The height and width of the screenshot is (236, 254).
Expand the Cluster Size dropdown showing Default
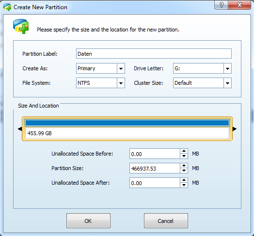(202, 83)
